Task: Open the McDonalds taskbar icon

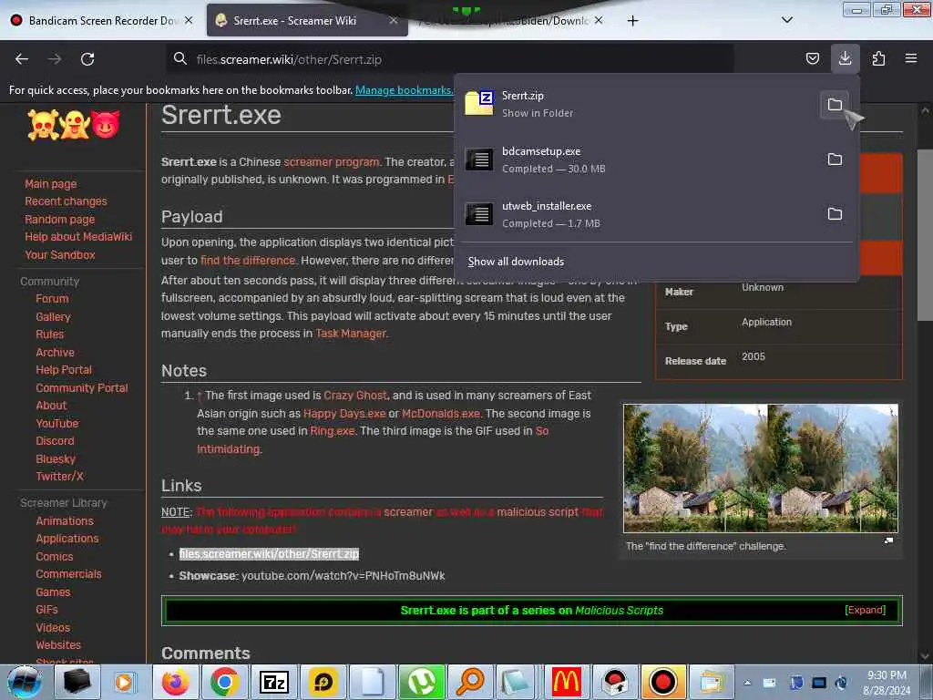Action: (566, 682)
